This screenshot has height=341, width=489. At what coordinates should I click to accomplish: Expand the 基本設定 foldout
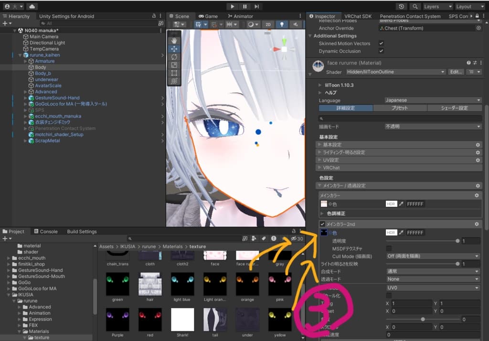click(399, 145)
